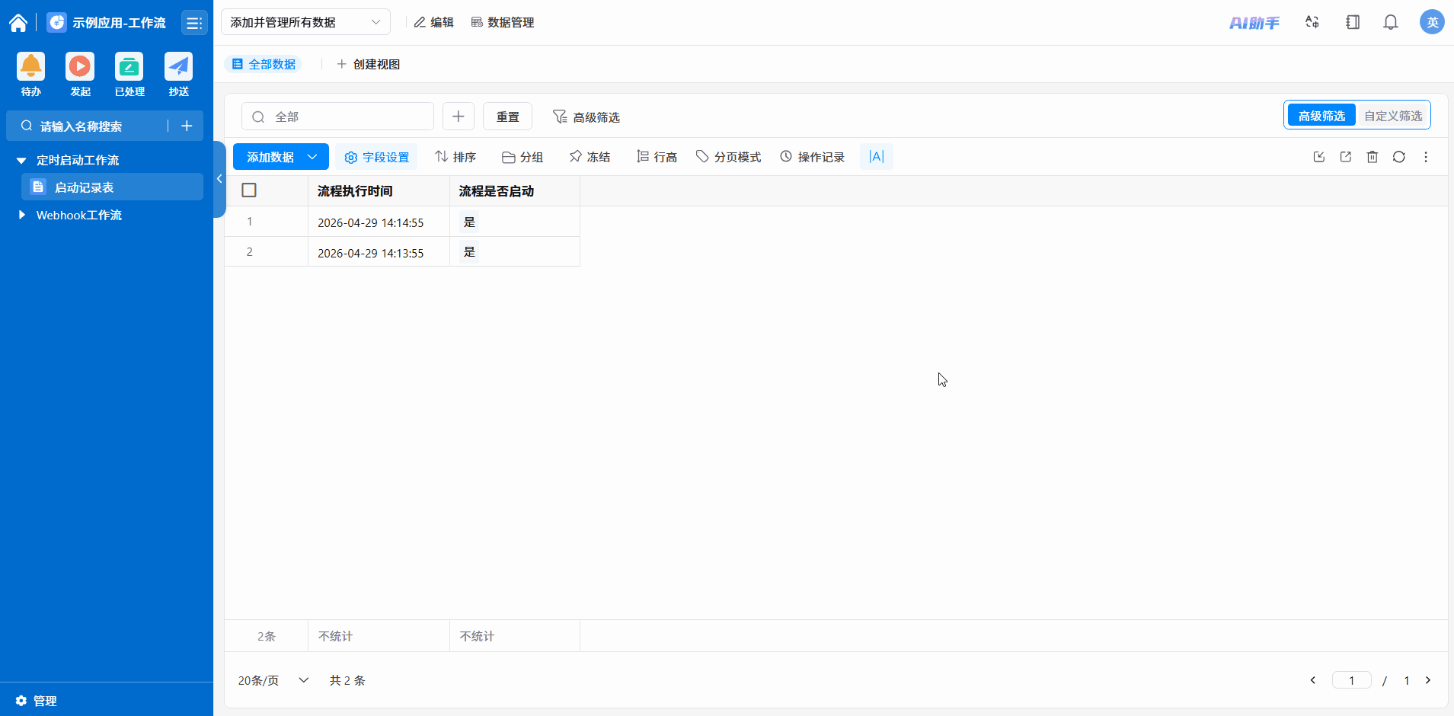The image size is (1454, 716).
Task: Open the help book icon
Action: point(1353,22)
